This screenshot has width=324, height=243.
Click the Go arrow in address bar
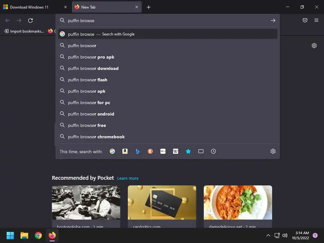(273, 21)
